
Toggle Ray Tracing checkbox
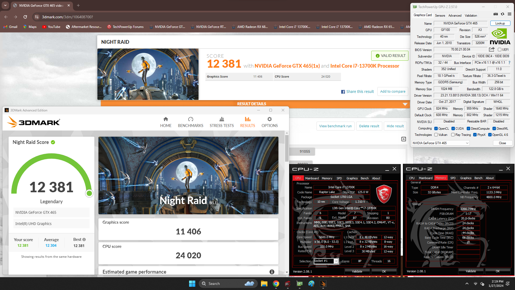(x=453, y=135)
